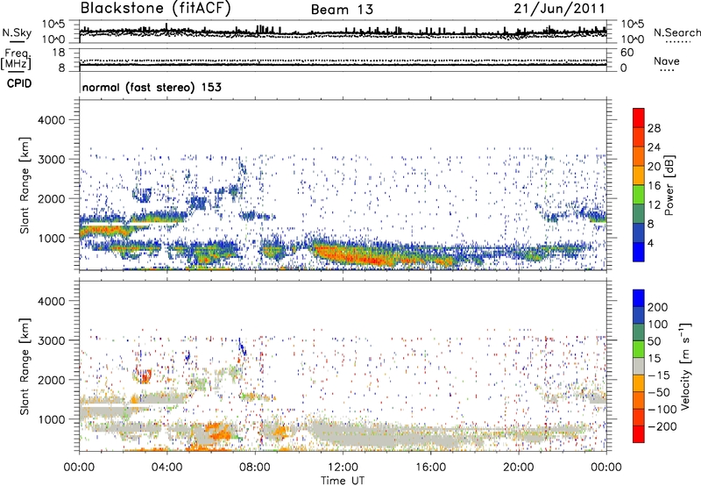The height and width of the screenshot is (486, 701).
Task: Click the "Velocity [m s-1]" colorbar title
Action: (685, 366)
